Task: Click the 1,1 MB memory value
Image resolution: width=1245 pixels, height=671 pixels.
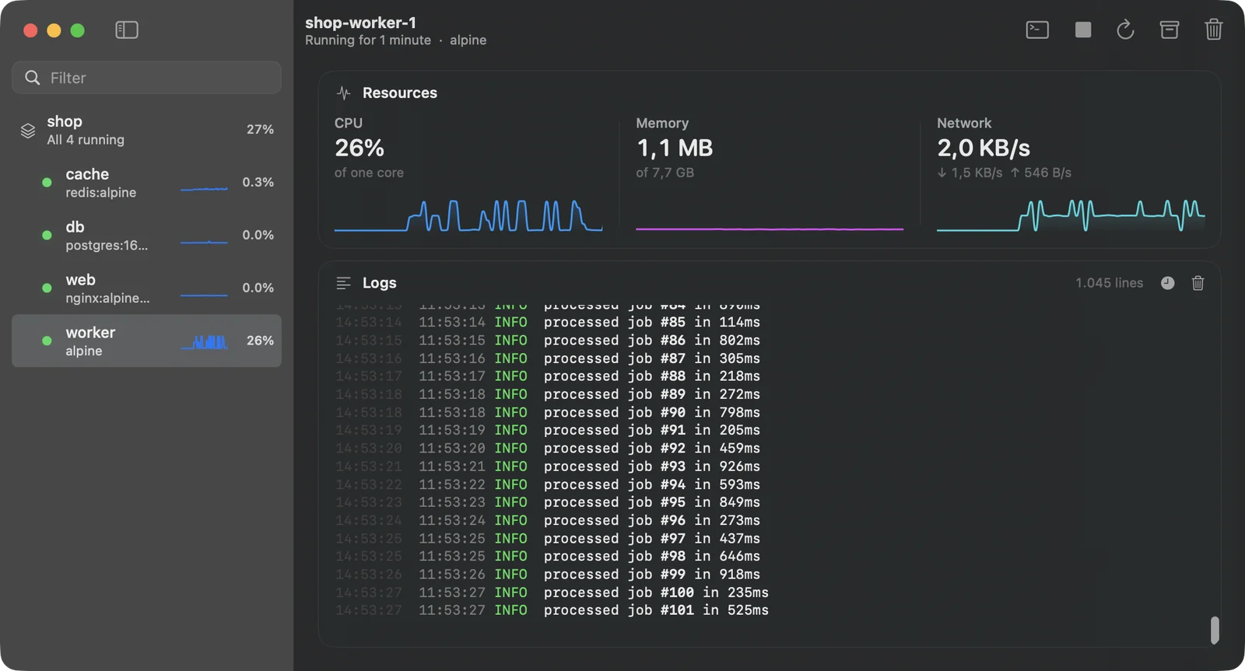Action: click(675, 148)
